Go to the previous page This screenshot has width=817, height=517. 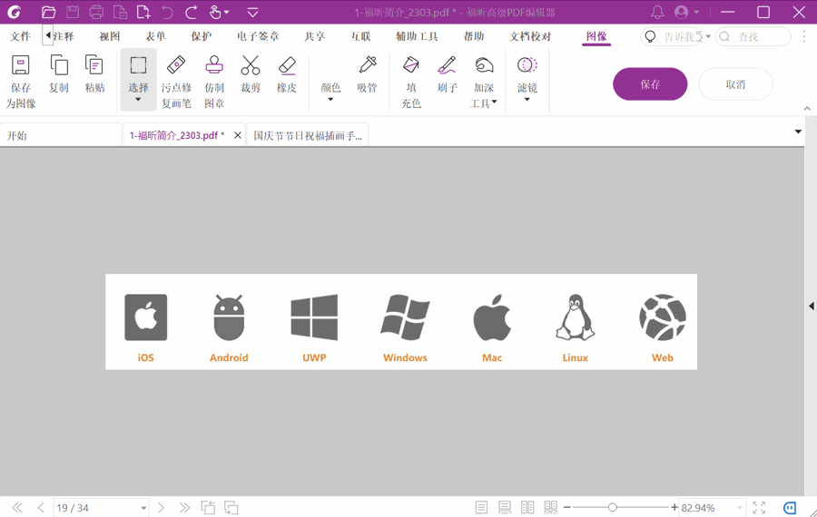point(41,508)
